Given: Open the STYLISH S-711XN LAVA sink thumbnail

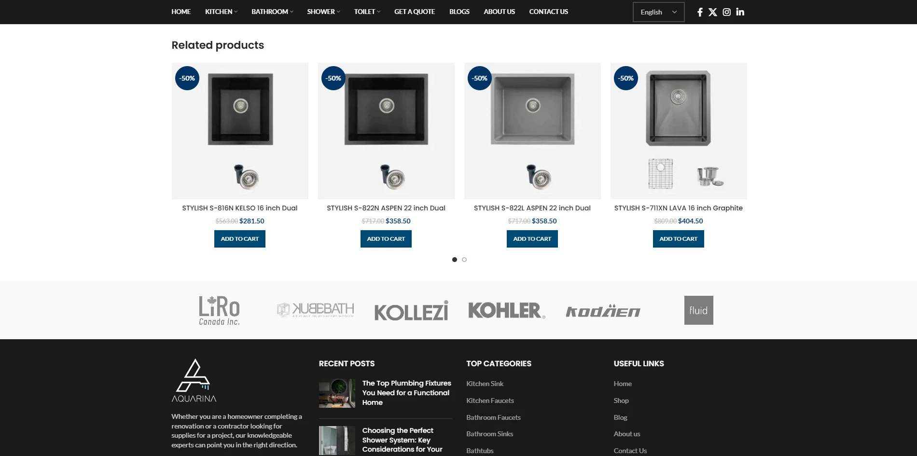Looking at the screenshot, I should pos(679,131).
